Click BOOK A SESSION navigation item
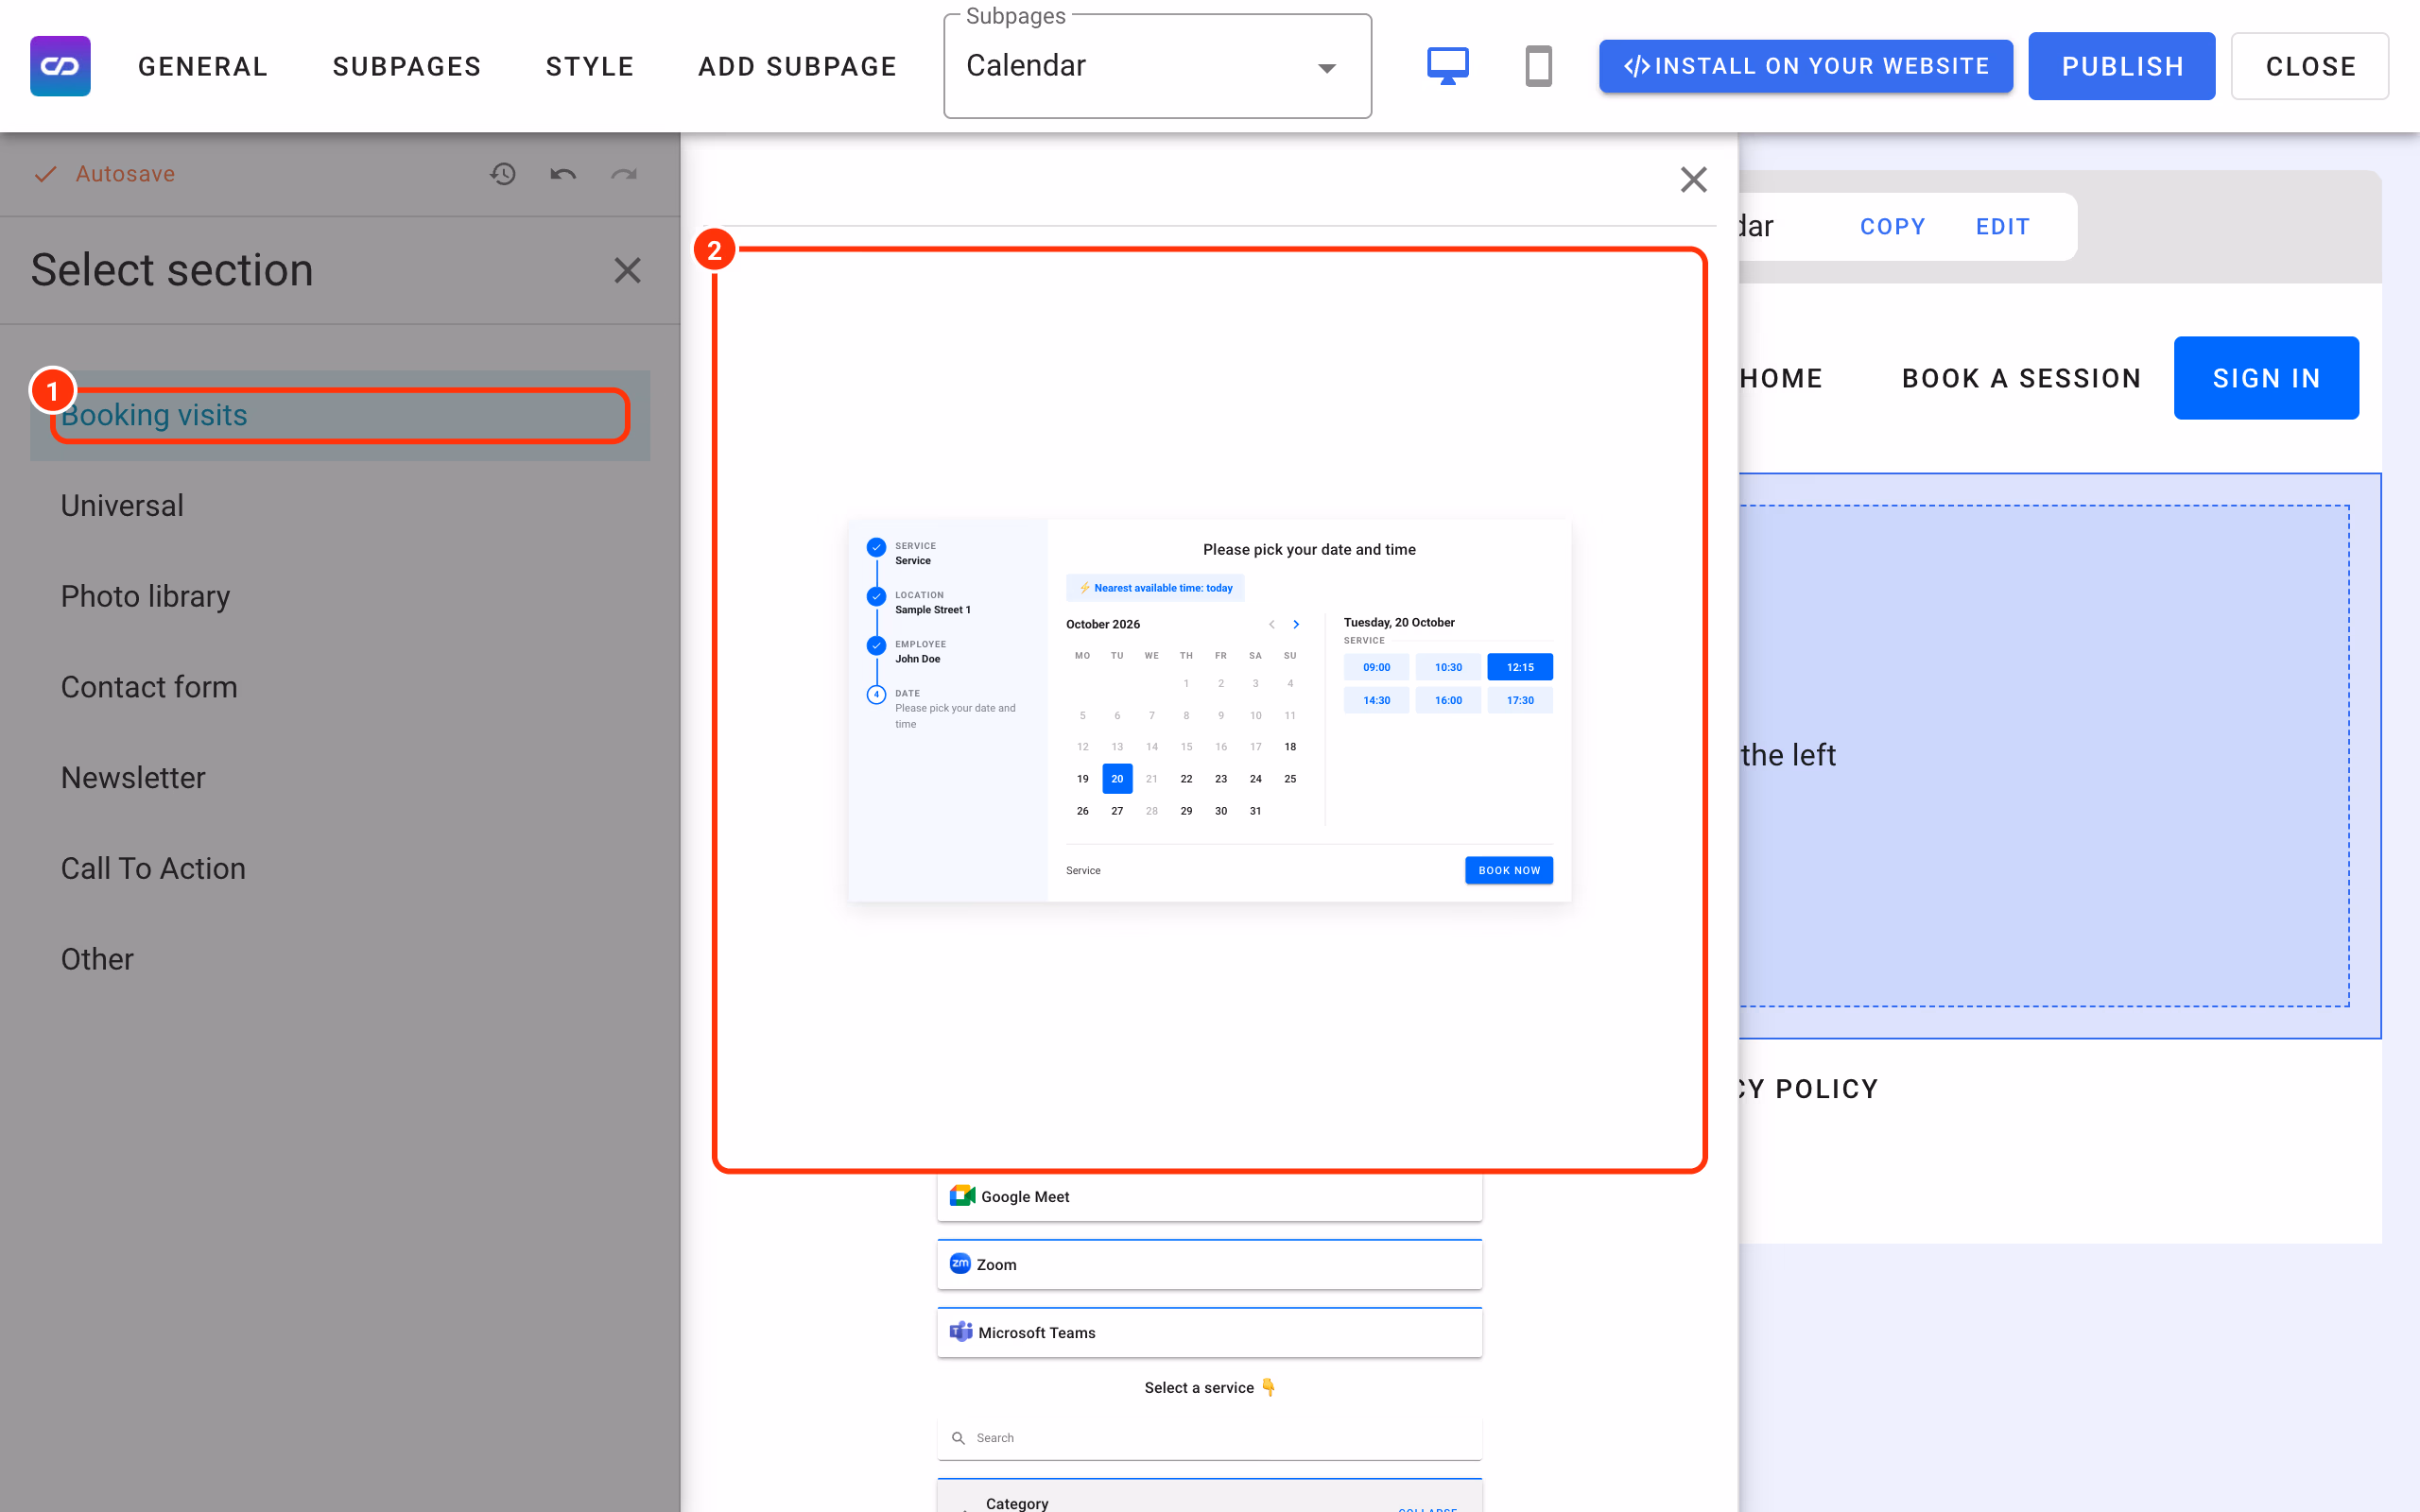The image size is (2420, 1512). point(2021,378)
